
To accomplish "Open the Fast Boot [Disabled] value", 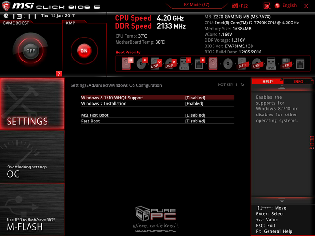I will (195, 121).
